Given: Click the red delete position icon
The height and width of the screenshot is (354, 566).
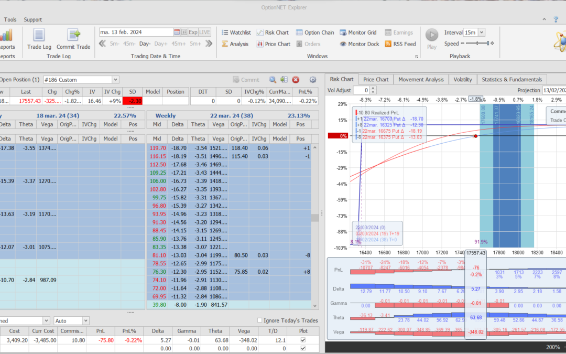Looking at the screenshot, I should click(296, 80).
